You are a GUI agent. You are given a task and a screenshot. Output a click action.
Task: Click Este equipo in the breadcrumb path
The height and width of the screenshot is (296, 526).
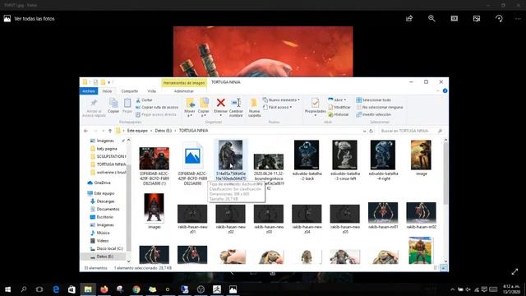pos(137,131)
